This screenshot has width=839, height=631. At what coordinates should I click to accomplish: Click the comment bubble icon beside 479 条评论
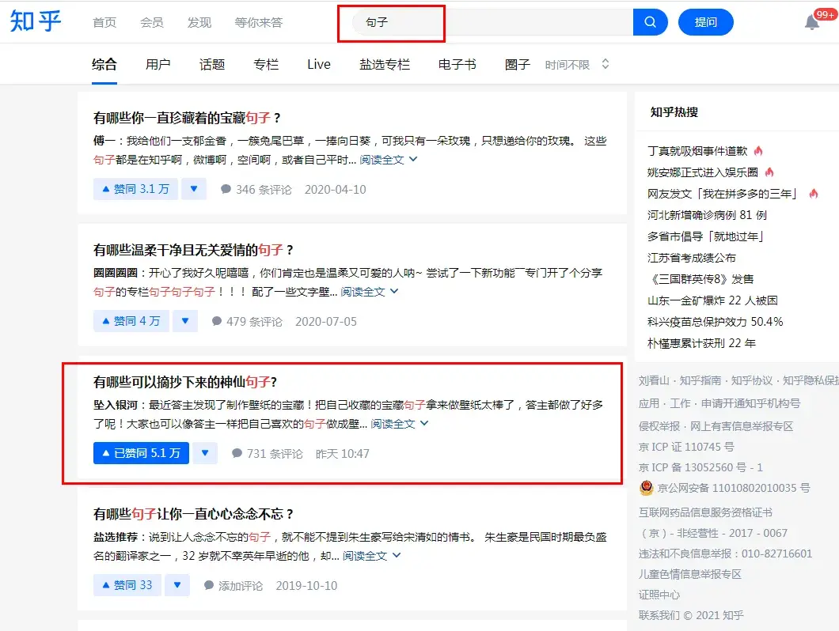[x=217, y=321]
